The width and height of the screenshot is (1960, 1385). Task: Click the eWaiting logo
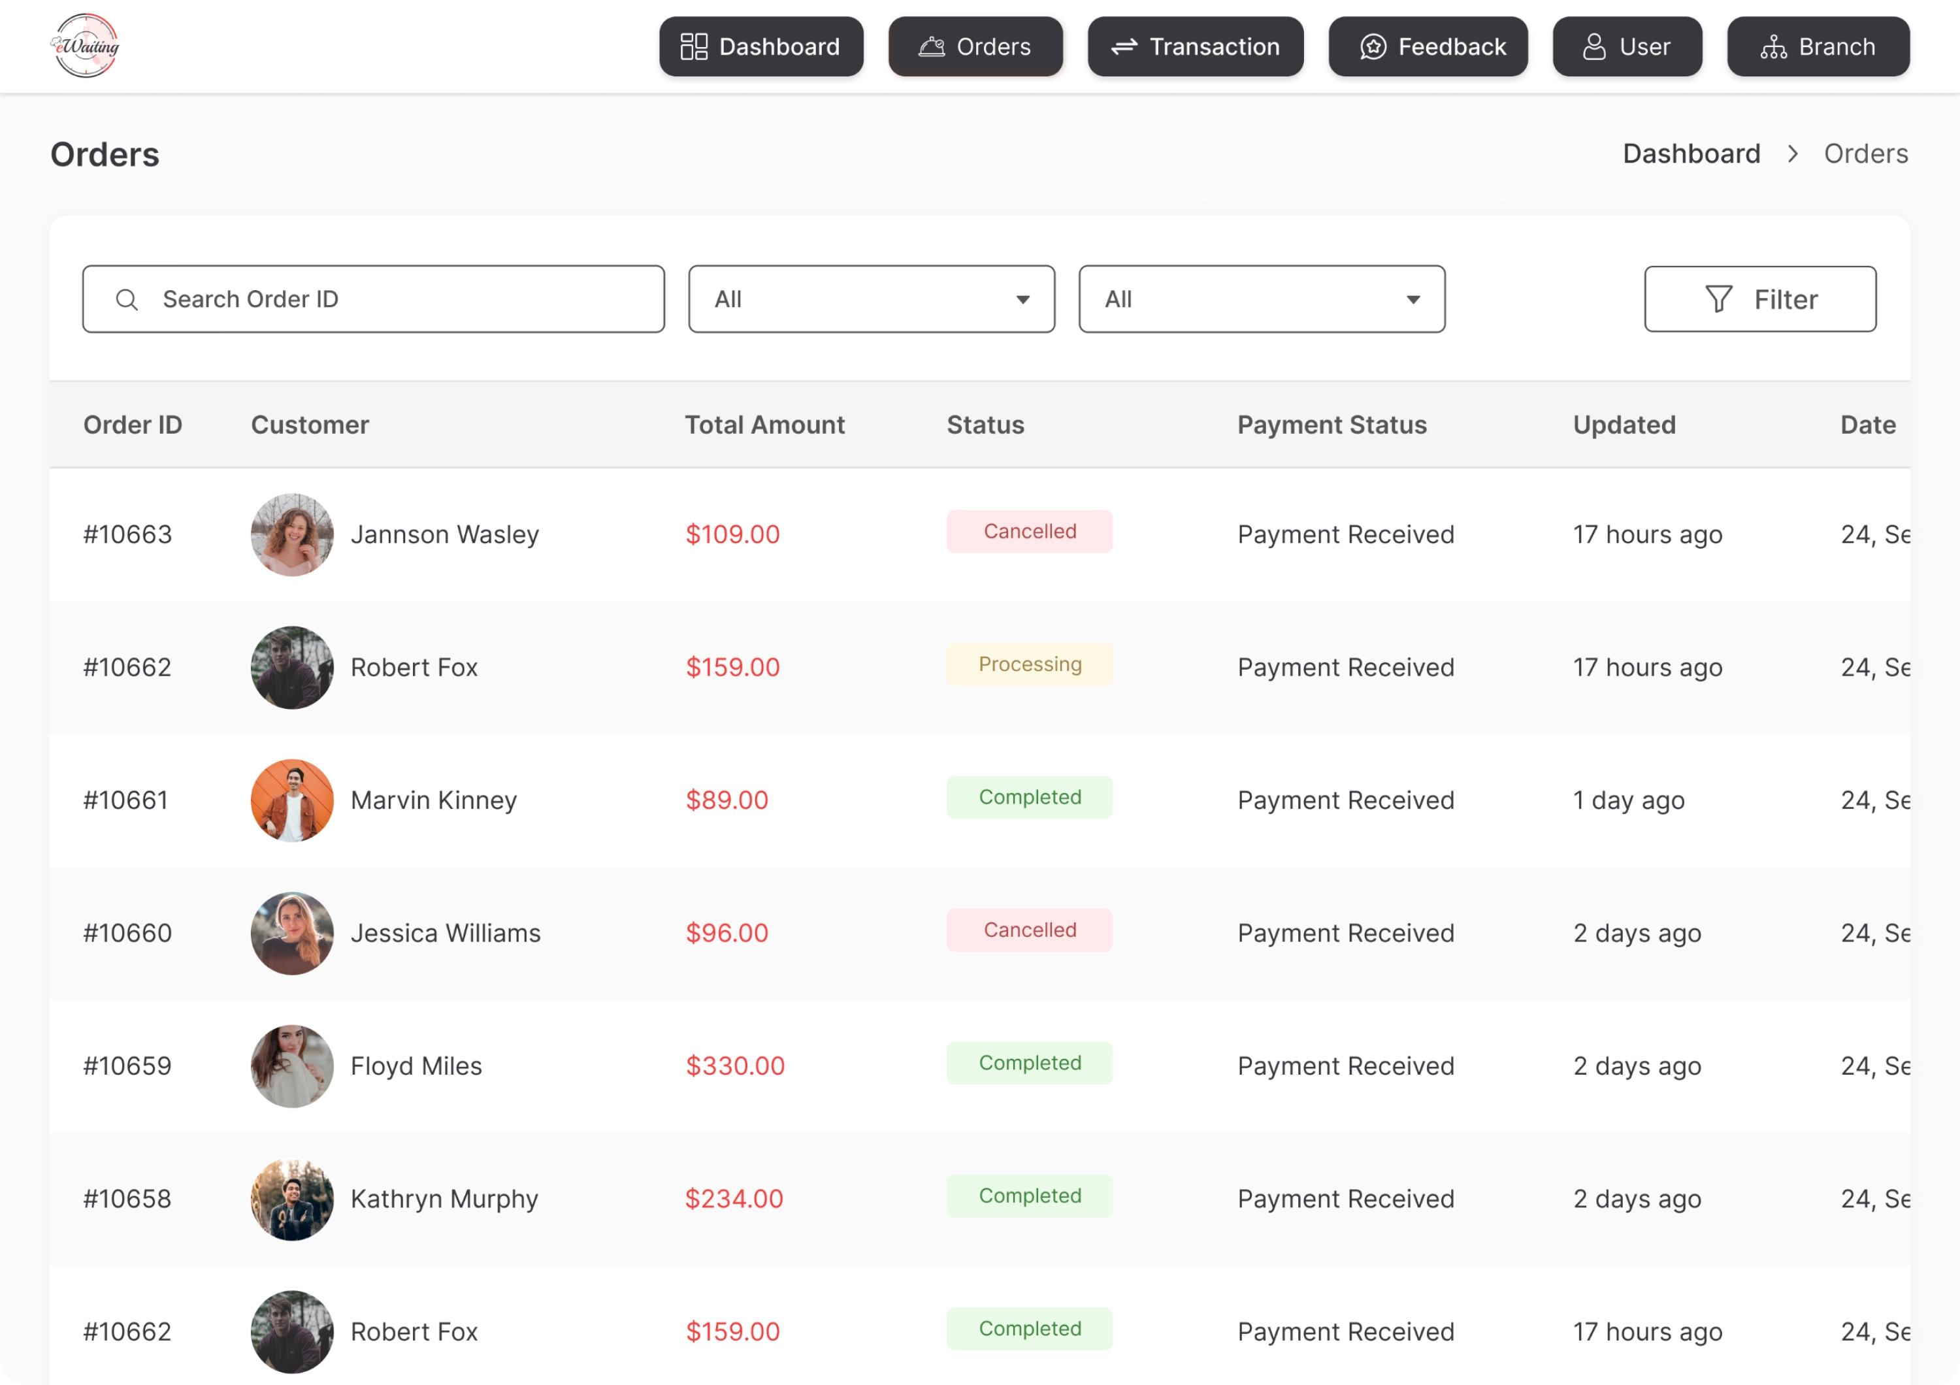[86, 46]
